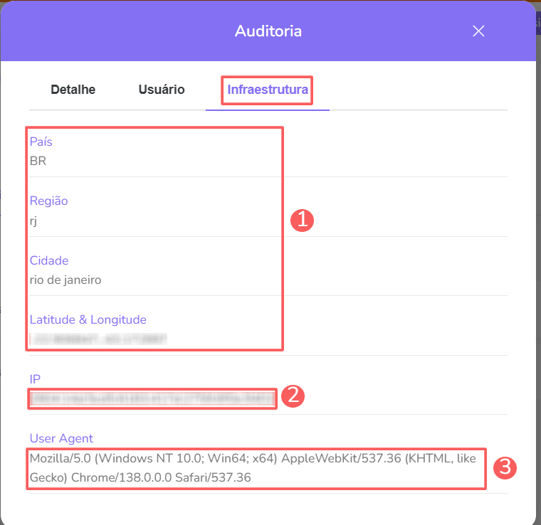The image size is (541, 525).
Task: Click the Auditoria dialog title
Action: pyautogui.click(x=268, y=31)
